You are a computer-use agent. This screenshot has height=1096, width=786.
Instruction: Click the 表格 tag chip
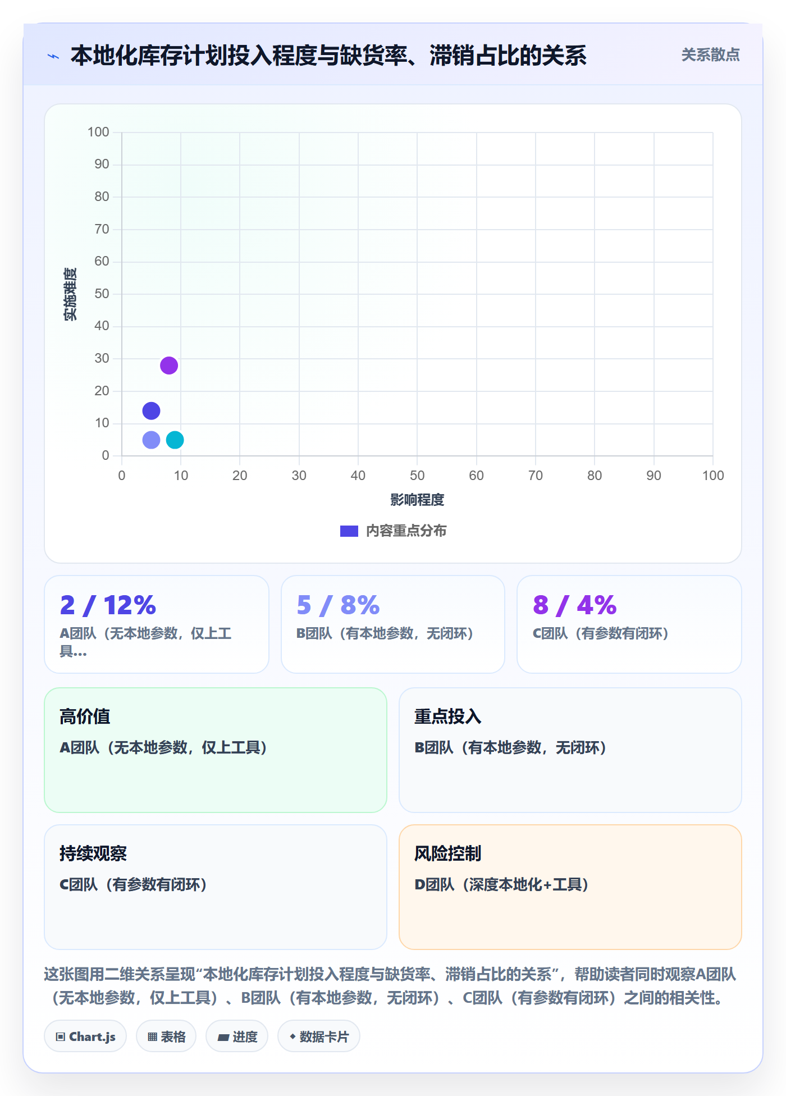point(166,1036)
